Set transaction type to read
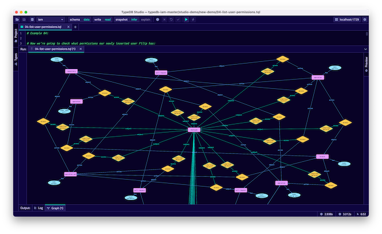 [x=108, y=20]
